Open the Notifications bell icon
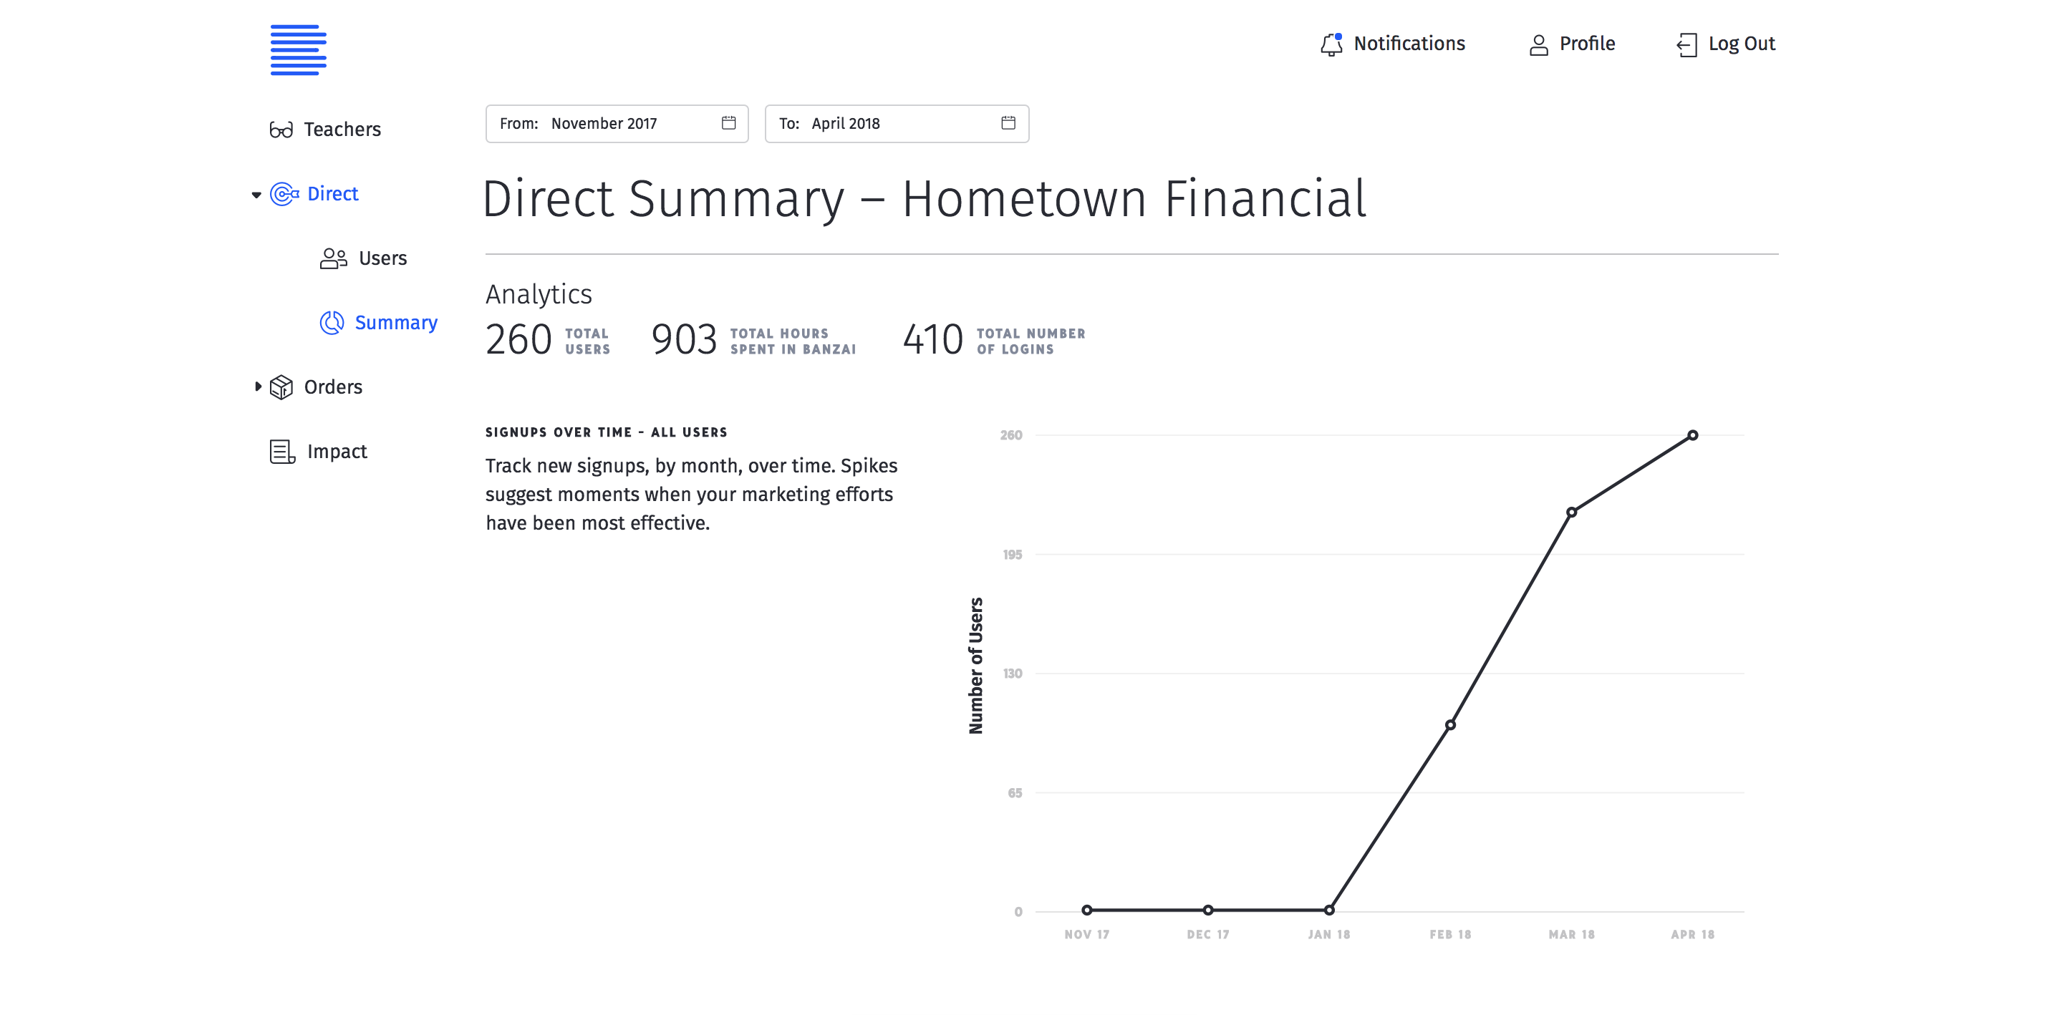Image resolution: width=2051 pixels, height=1015 pixels. click(1331, 44)
